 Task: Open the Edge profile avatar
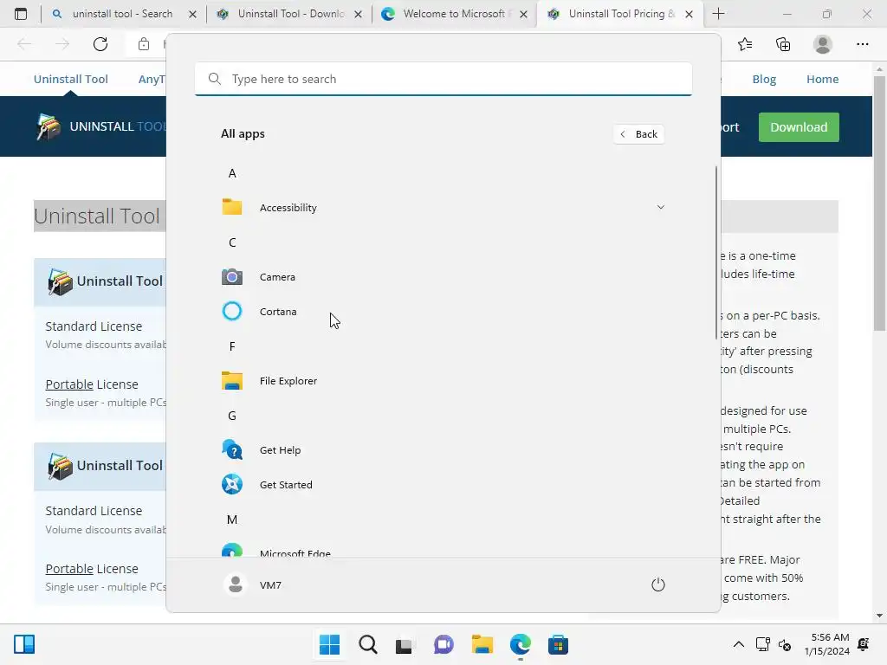(x=823, y=44)
